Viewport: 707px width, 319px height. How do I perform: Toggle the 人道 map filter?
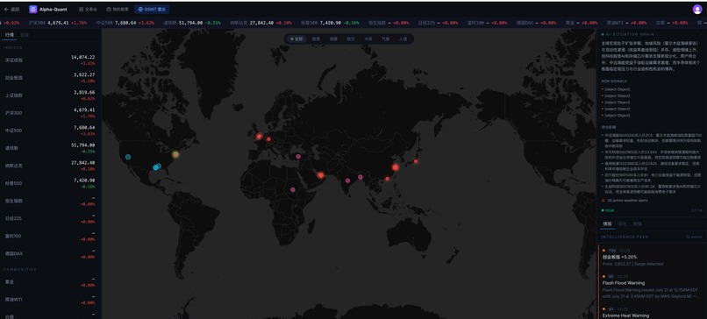coord(403,39)
